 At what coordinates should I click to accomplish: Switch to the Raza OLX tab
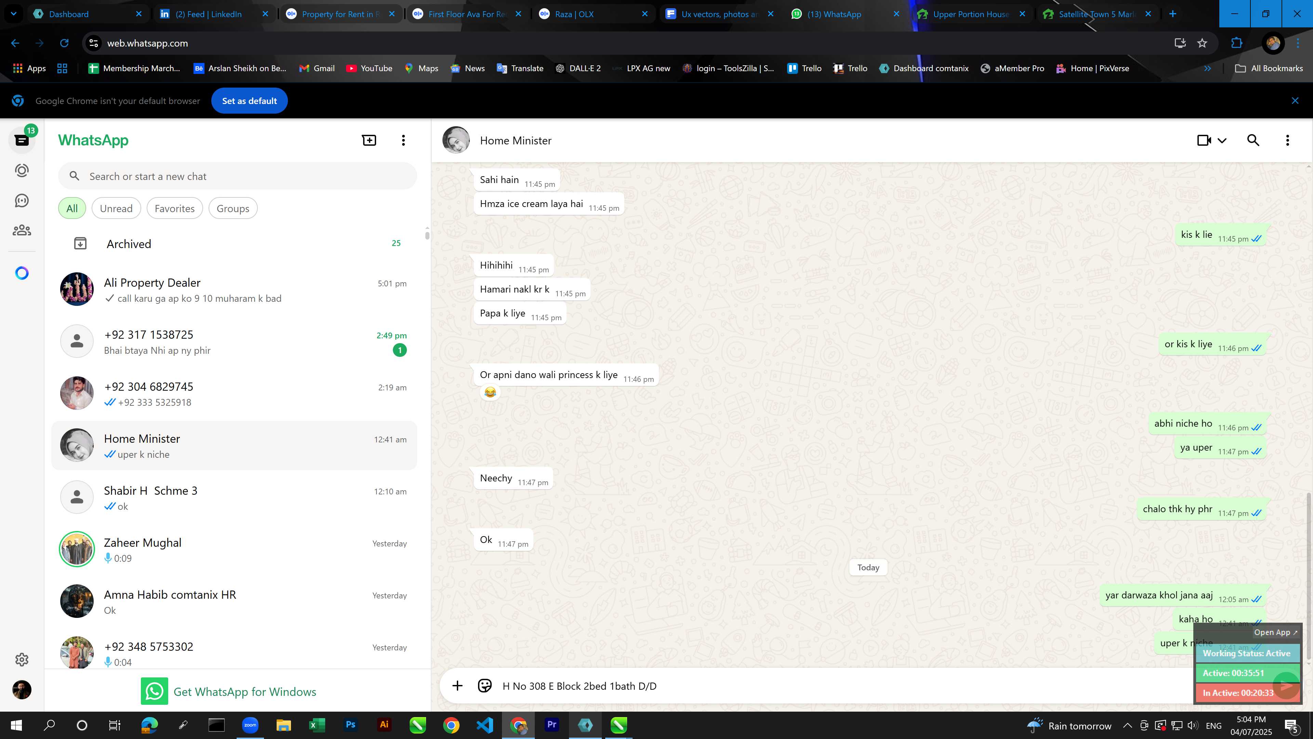(593, 14)
